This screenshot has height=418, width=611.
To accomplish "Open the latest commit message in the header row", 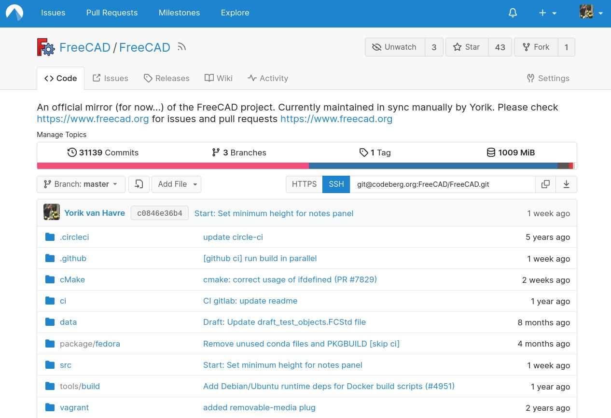I will pyautogui.click(x=274, y=213).
